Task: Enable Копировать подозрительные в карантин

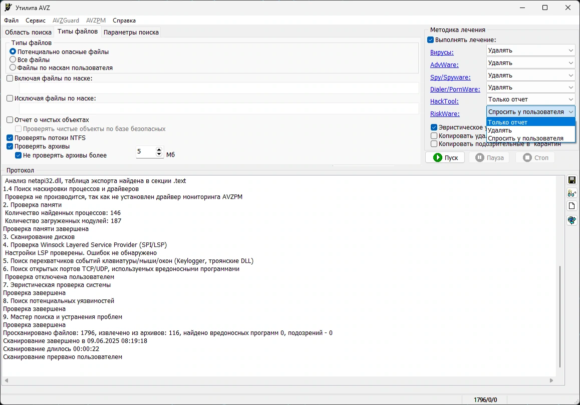Action: [434, 144]
